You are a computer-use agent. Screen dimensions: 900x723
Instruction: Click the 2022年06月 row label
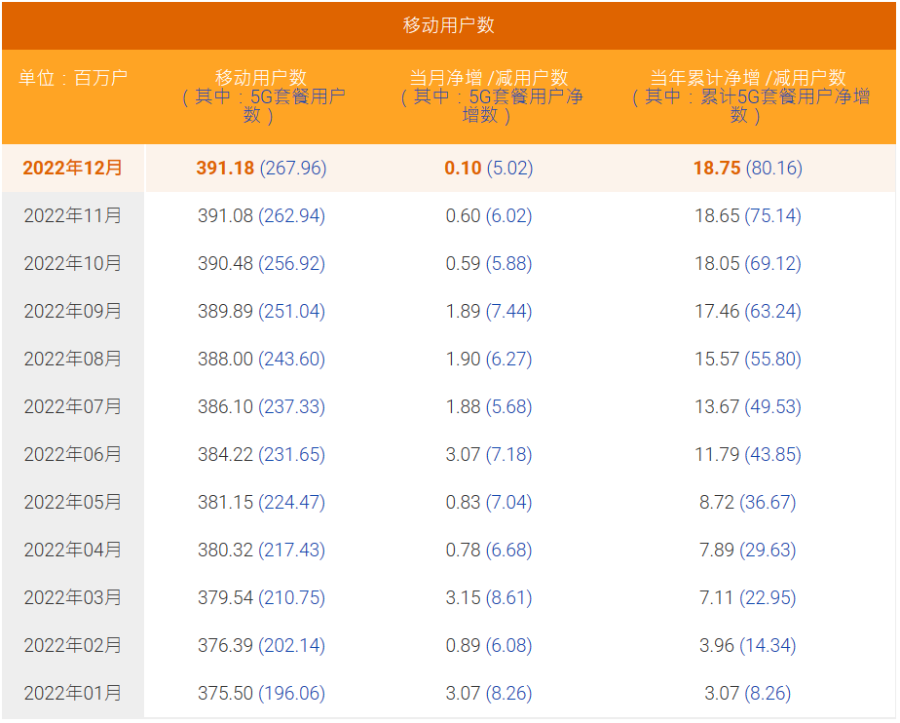click(73, 454)
